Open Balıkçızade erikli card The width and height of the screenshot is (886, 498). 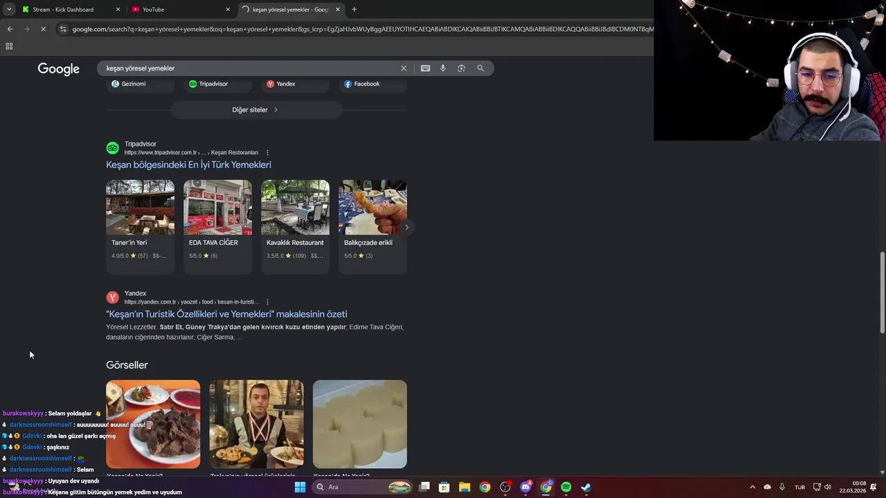(x=372, y=227)
